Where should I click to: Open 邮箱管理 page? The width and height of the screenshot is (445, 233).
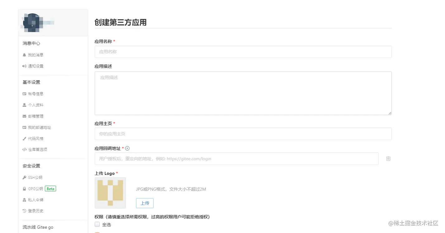click(36, 116)
